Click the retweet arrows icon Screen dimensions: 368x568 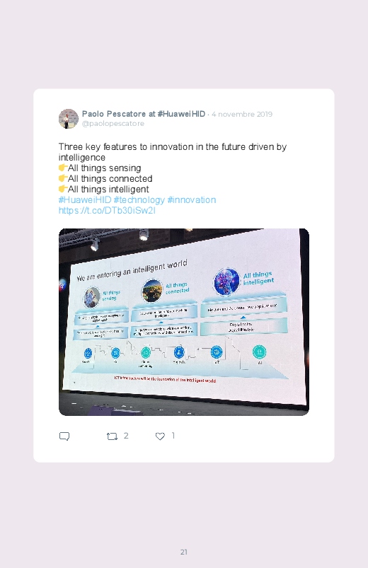(112, 436)
